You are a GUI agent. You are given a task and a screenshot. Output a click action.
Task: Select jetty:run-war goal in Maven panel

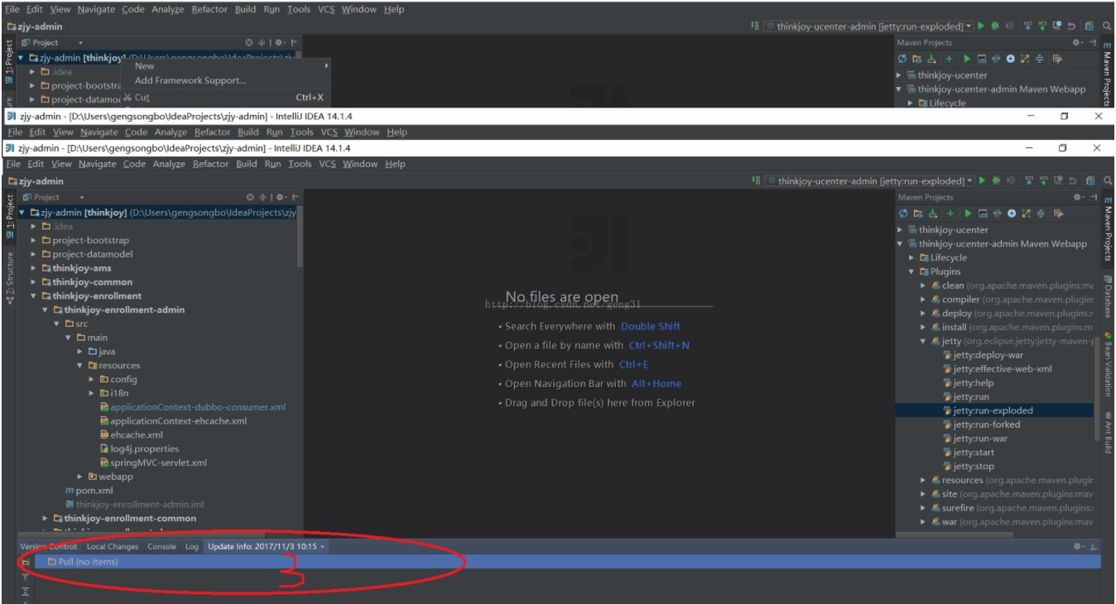pyautogui.click(x=980, y=439)
